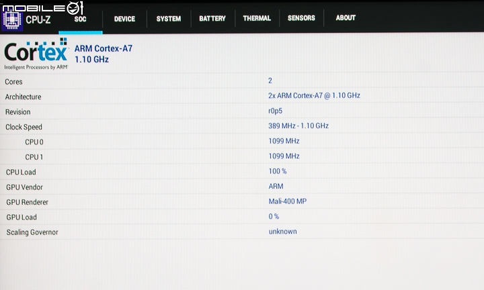Select '389 MHz - 1.10 GHz' value
Viewport: 484px width, 290px height.
pyautogui.click(x=298, y=126)
